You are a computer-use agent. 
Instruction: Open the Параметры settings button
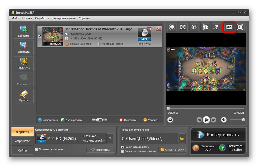tap(100, 150)
